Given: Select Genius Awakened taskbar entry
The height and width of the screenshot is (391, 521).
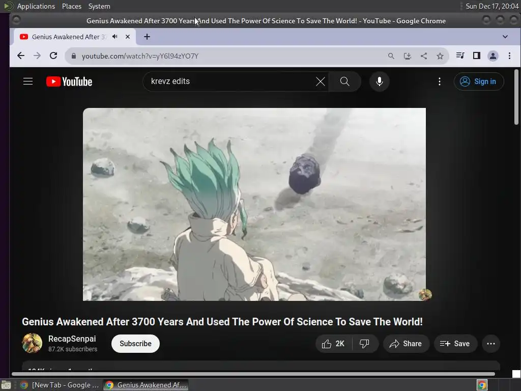Looking at the screenshot, I should [x=146, y=385].
